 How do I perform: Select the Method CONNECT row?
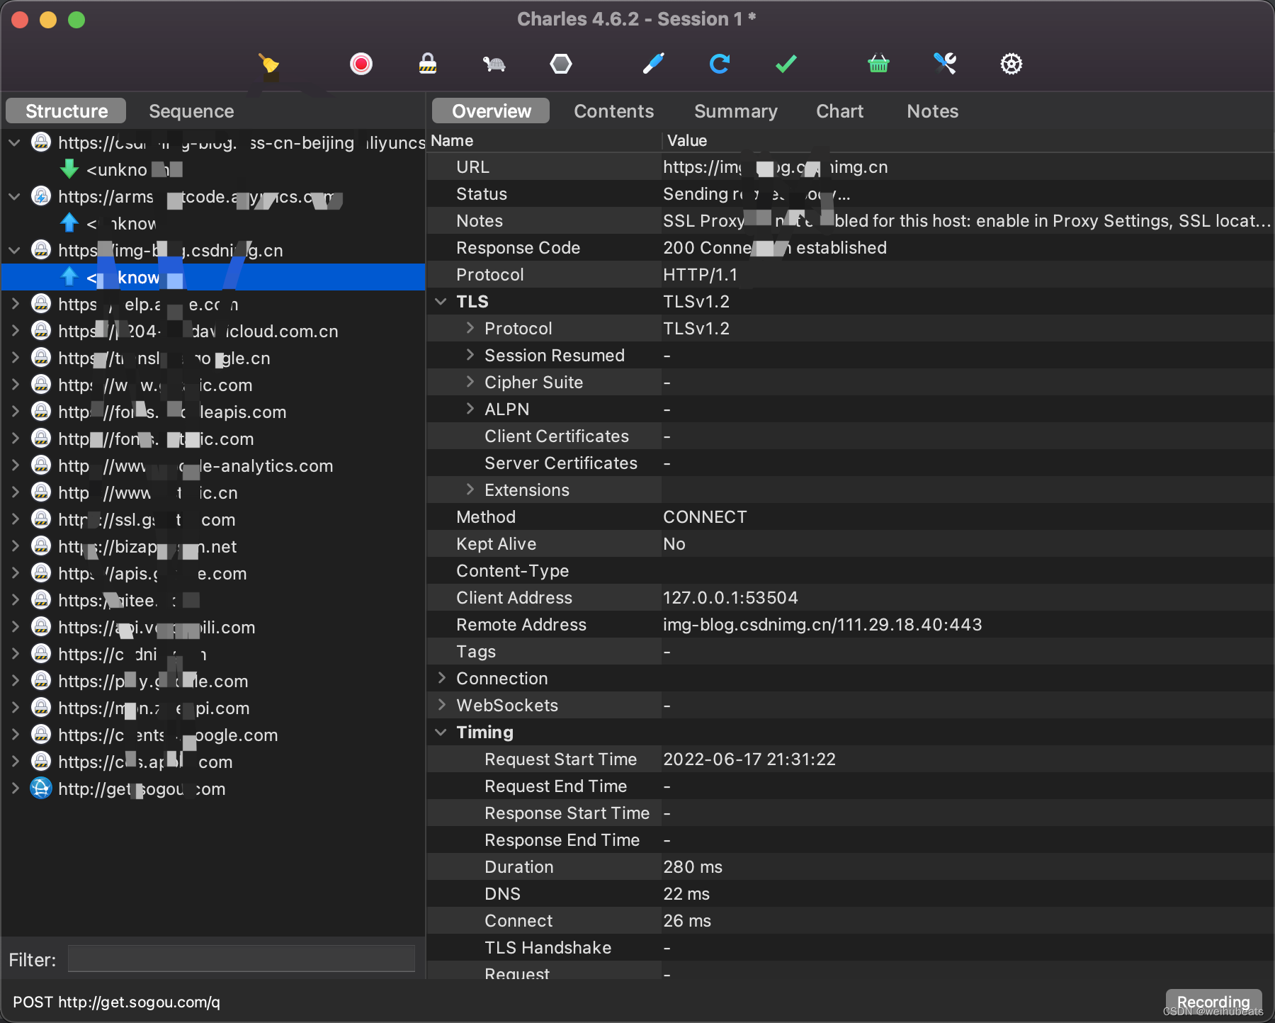tap(850, 517)
